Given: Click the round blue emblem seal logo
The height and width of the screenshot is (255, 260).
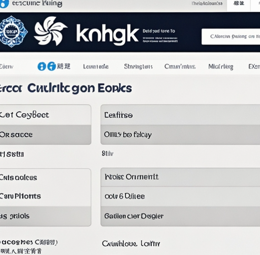Looking at the screenshot, I should (x=13, y=32).
